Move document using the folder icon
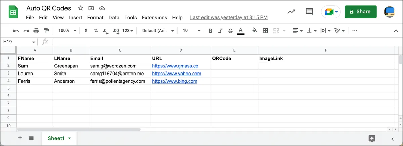403x146 pixels. [91, 8]
